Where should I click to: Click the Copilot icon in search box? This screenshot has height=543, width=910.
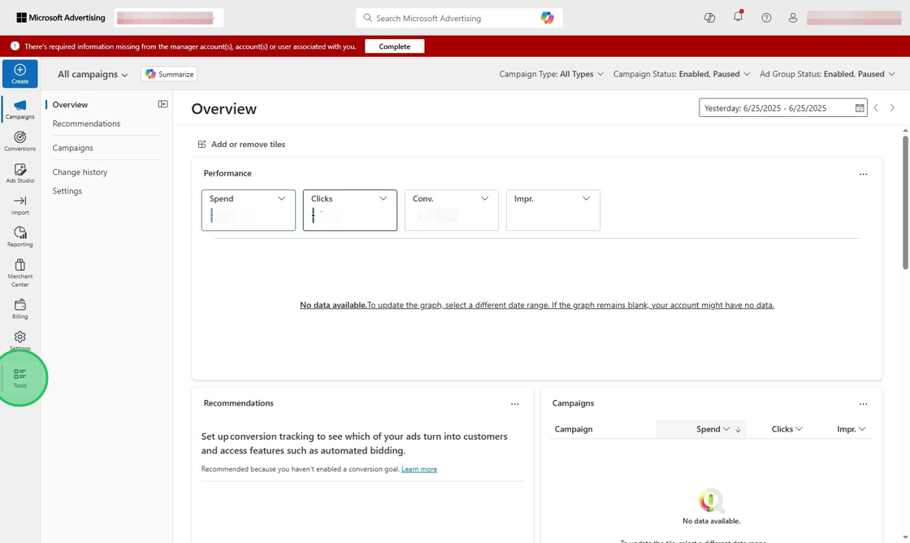pos(548,18)
